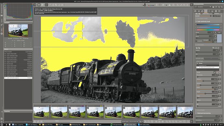Open the Color tools tab

(202, 11)
